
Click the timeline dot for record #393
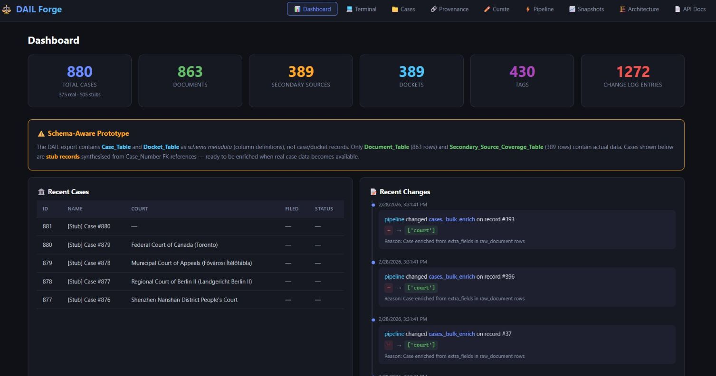(373, 205)
